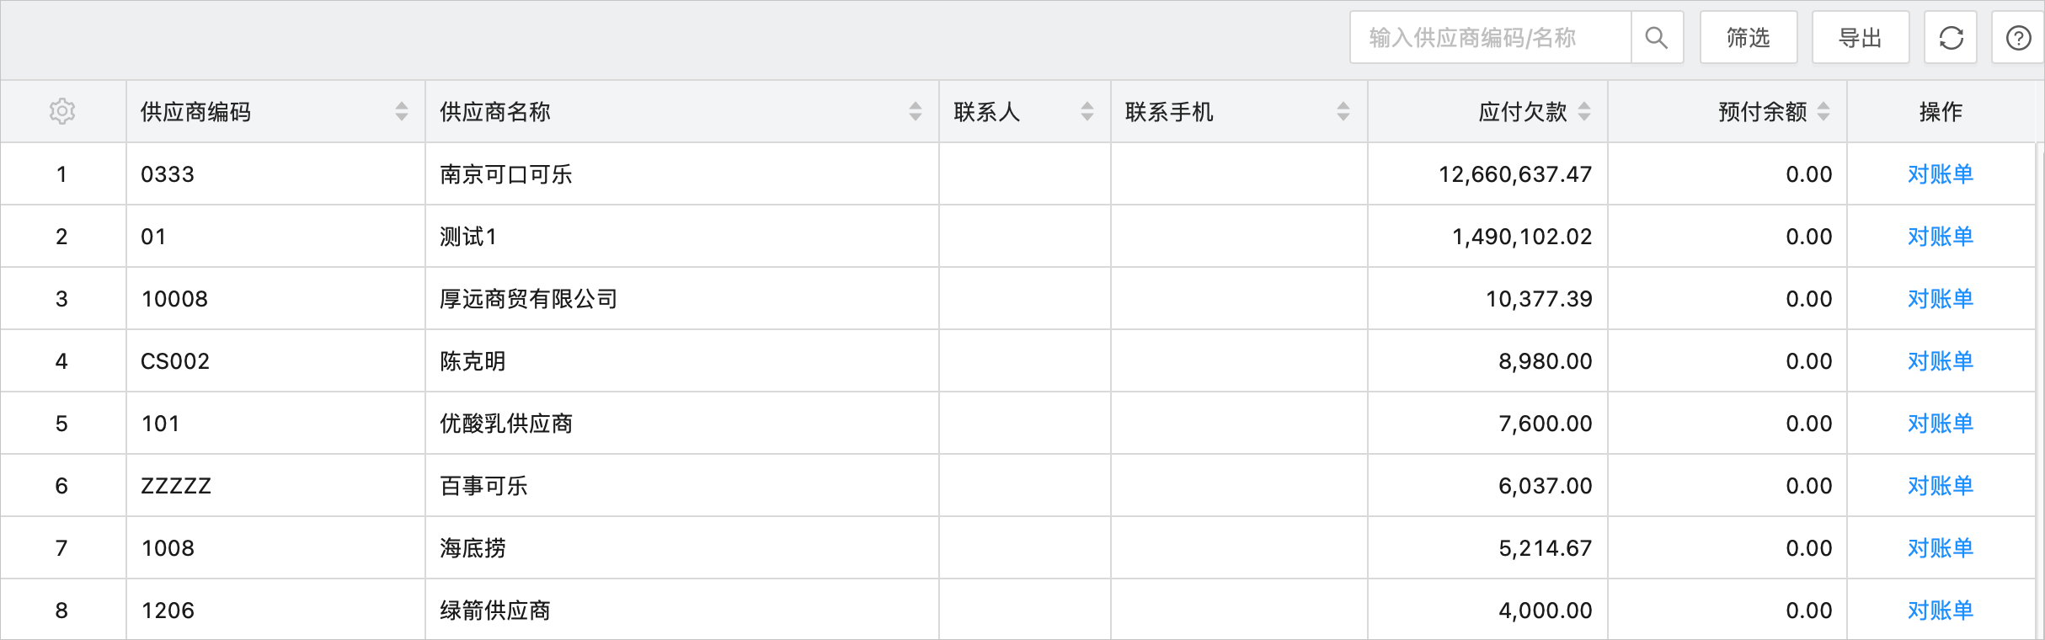Sort by 联系手机 column arrows

coord(1343,111)
